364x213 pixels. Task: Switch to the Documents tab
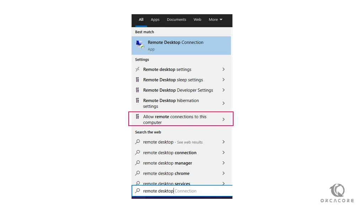click(x=176, y=20)
